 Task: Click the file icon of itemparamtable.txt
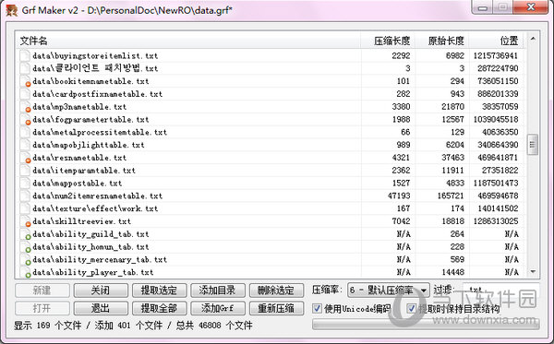(25, 171)
